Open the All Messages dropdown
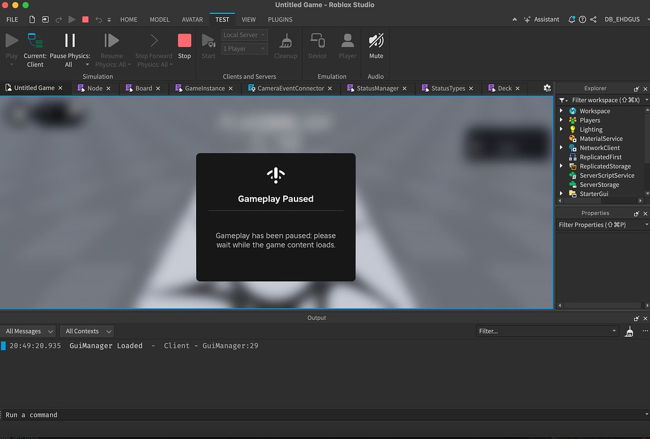The image size is (650, 439). click(x=29, y=331)
